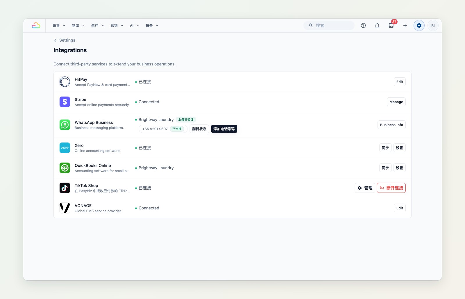Viewport: 465px width, 299px height.
Task: Expand the 物流 menu dropdown
Action: pyautogui.click(x=78, y=26)
